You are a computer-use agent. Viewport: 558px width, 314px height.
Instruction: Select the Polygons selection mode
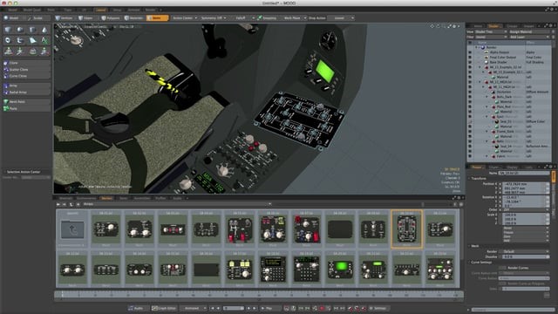coord(111,17)
